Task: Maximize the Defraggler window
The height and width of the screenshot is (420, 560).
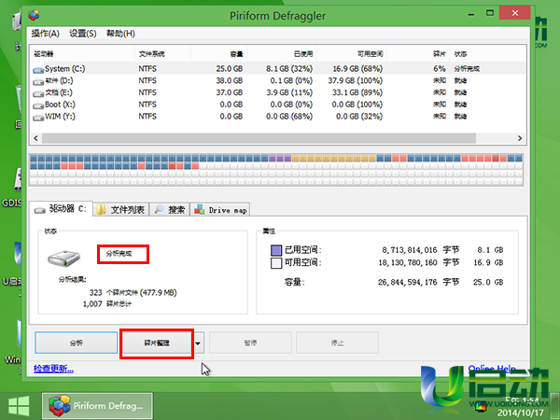Action: pyautogui.click(x=490, y=13)
